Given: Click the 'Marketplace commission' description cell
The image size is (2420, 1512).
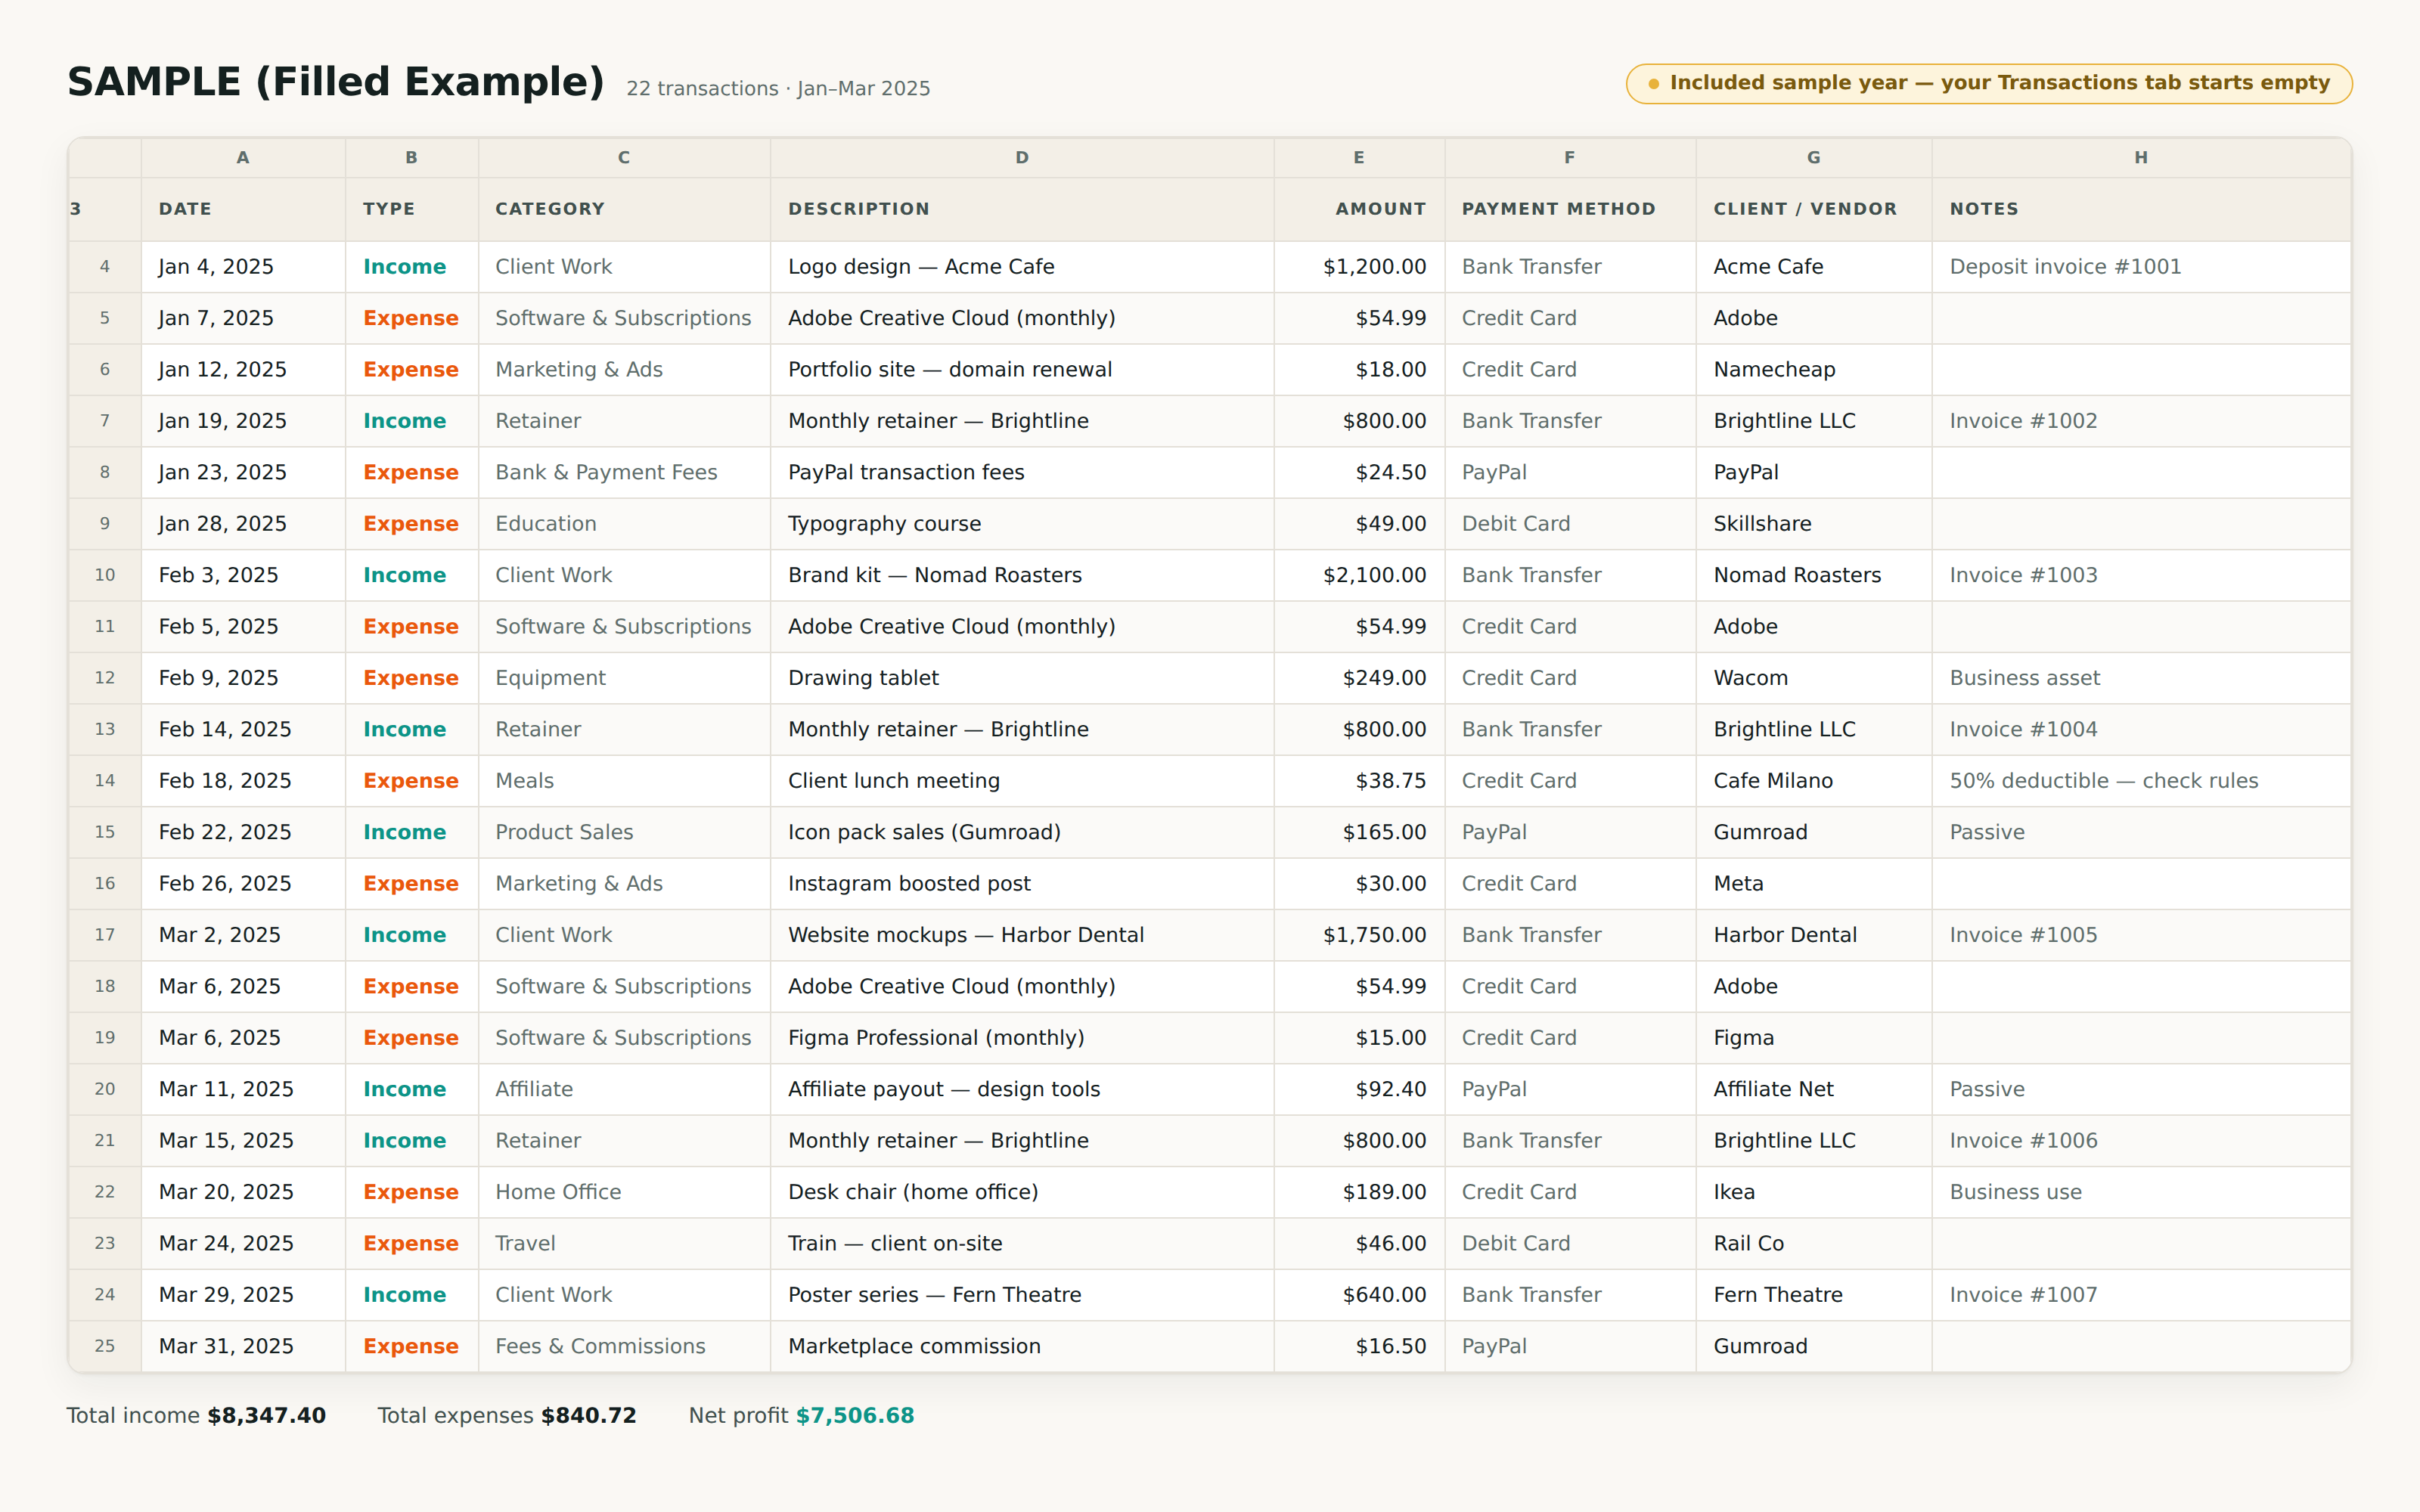Looking at the screenshot, I should (1022, 1346).
